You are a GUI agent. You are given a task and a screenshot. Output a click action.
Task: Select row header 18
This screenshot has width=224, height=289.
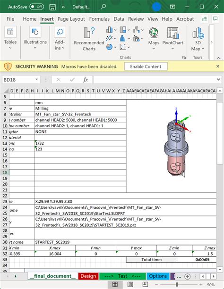point(5,173)
